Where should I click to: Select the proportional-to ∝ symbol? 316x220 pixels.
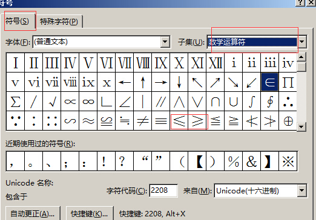point(70,102)
